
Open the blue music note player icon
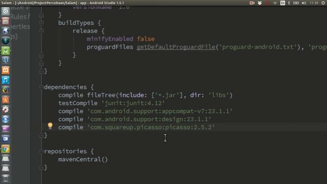tap(6, 80)
